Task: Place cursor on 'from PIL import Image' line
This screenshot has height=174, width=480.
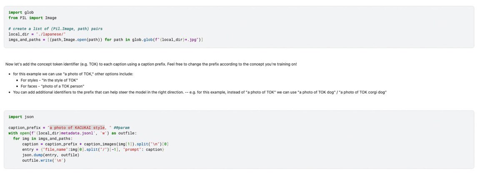Action: pyautogui.click(x=32, y=18)
